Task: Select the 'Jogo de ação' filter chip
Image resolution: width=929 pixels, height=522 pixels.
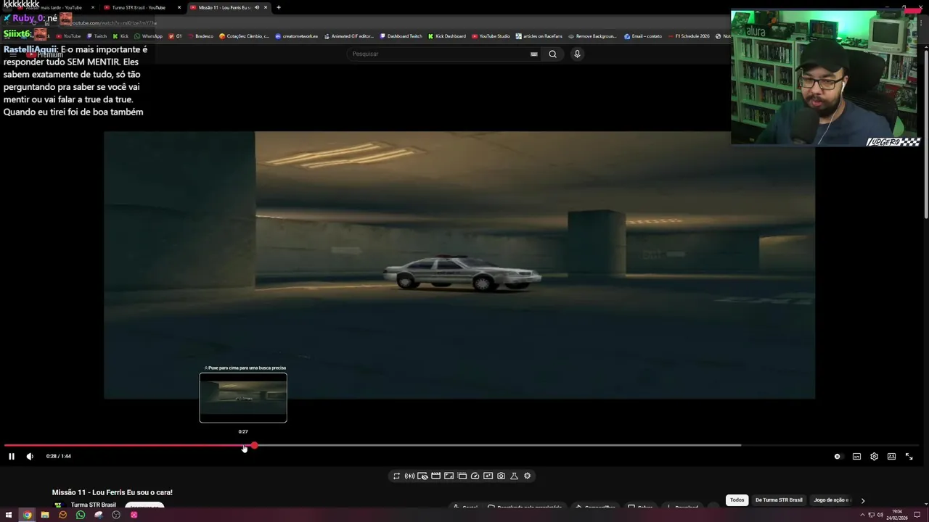Action: 832,500
